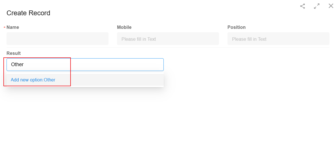Click into the Mobile text field
This screenshot has width=334, height=162.
168,38
